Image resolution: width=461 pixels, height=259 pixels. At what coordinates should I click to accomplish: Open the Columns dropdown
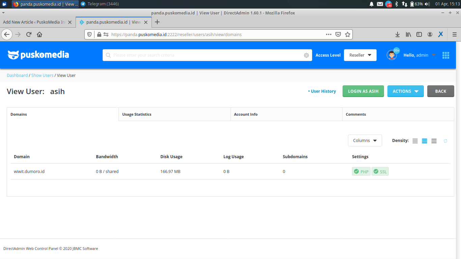[x=365, y=140]
